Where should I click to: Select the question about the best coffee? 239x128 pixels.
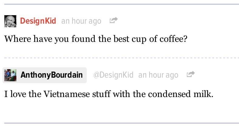(95, 39)
